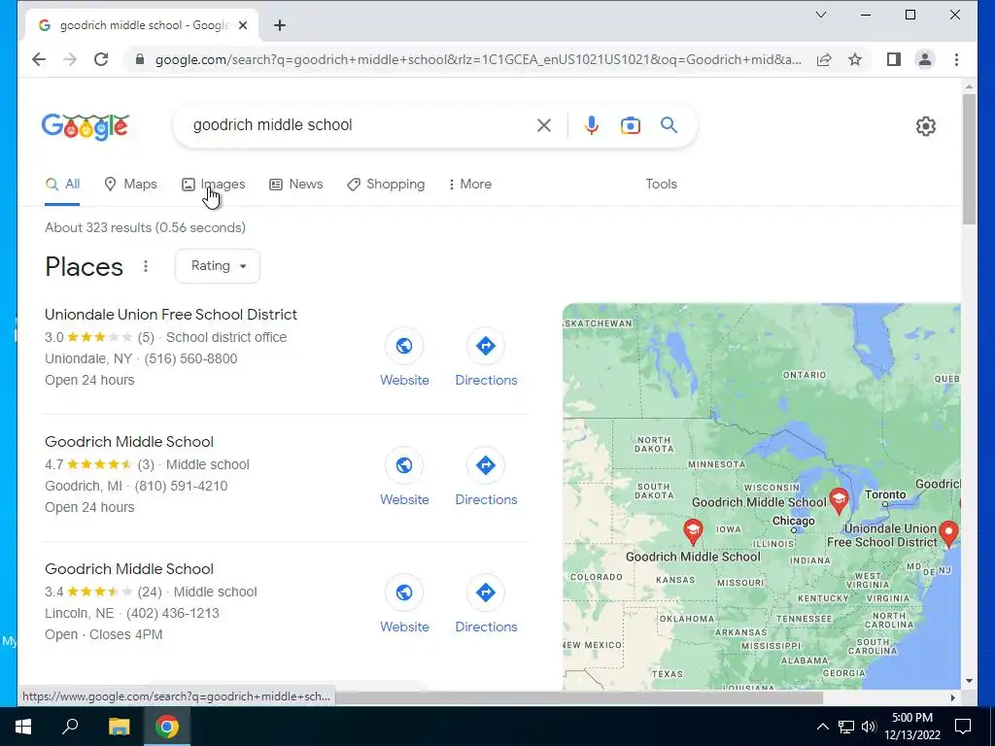The width and height of the screenshot is (995, 746).
Task: Click the tab search chevron in the title bar
Action: [820, 15]
